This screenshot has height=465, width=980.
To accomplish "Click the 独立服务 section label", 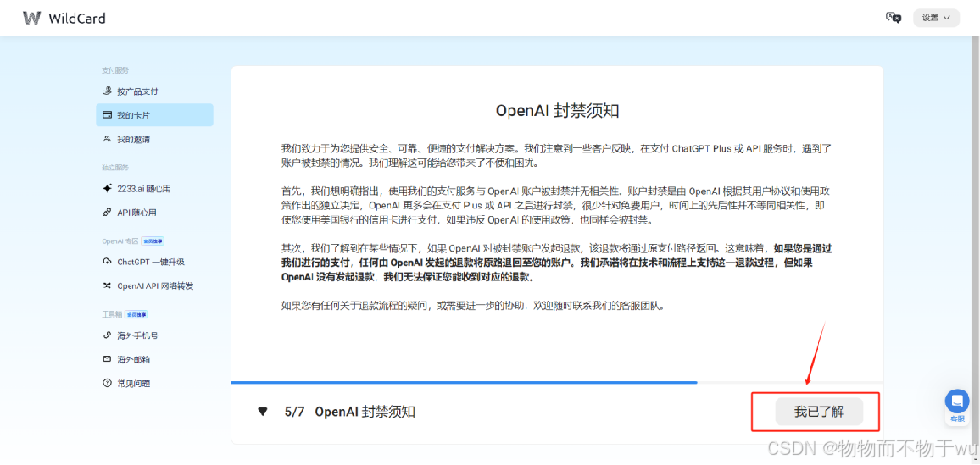I will pyautogui.click(x=115, y=167).
